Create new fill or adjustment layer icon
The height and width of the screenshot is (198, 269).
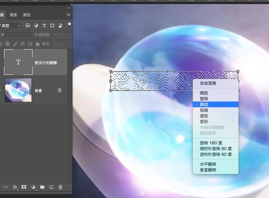click(x=33, y=187)
